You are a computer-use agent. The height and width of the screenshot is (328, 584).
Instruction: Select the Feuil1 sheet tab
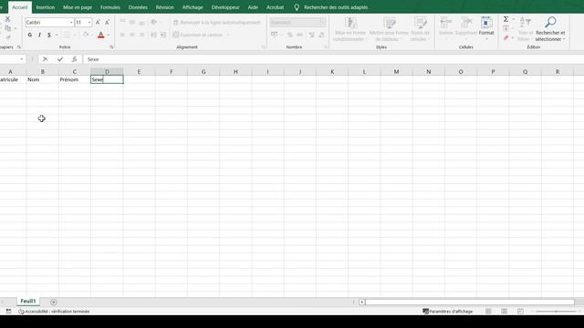(28, 302)
